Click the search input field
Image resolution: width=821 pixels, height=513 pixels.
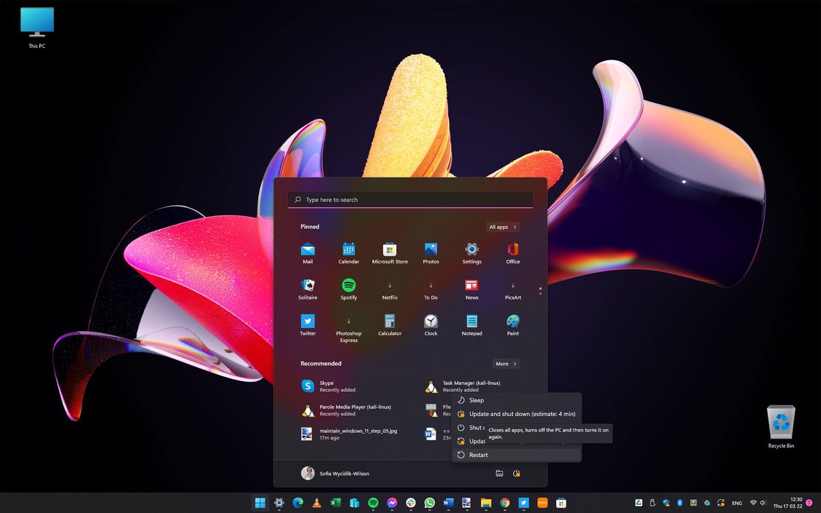click(410, 199)
